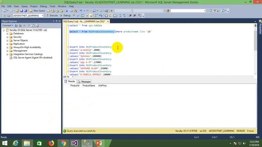Expand the AlwaysOn High Availability folder
Viewport: 262px width, 147px height.
(7, 47)
